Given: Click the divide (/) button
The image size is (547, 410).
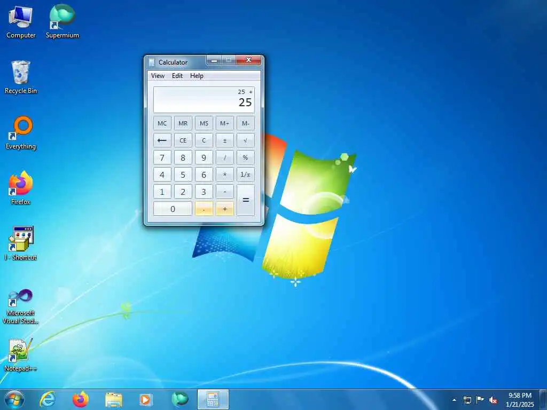Looking at the screenshot, I should pyautogui.click(x=225, y=157).
